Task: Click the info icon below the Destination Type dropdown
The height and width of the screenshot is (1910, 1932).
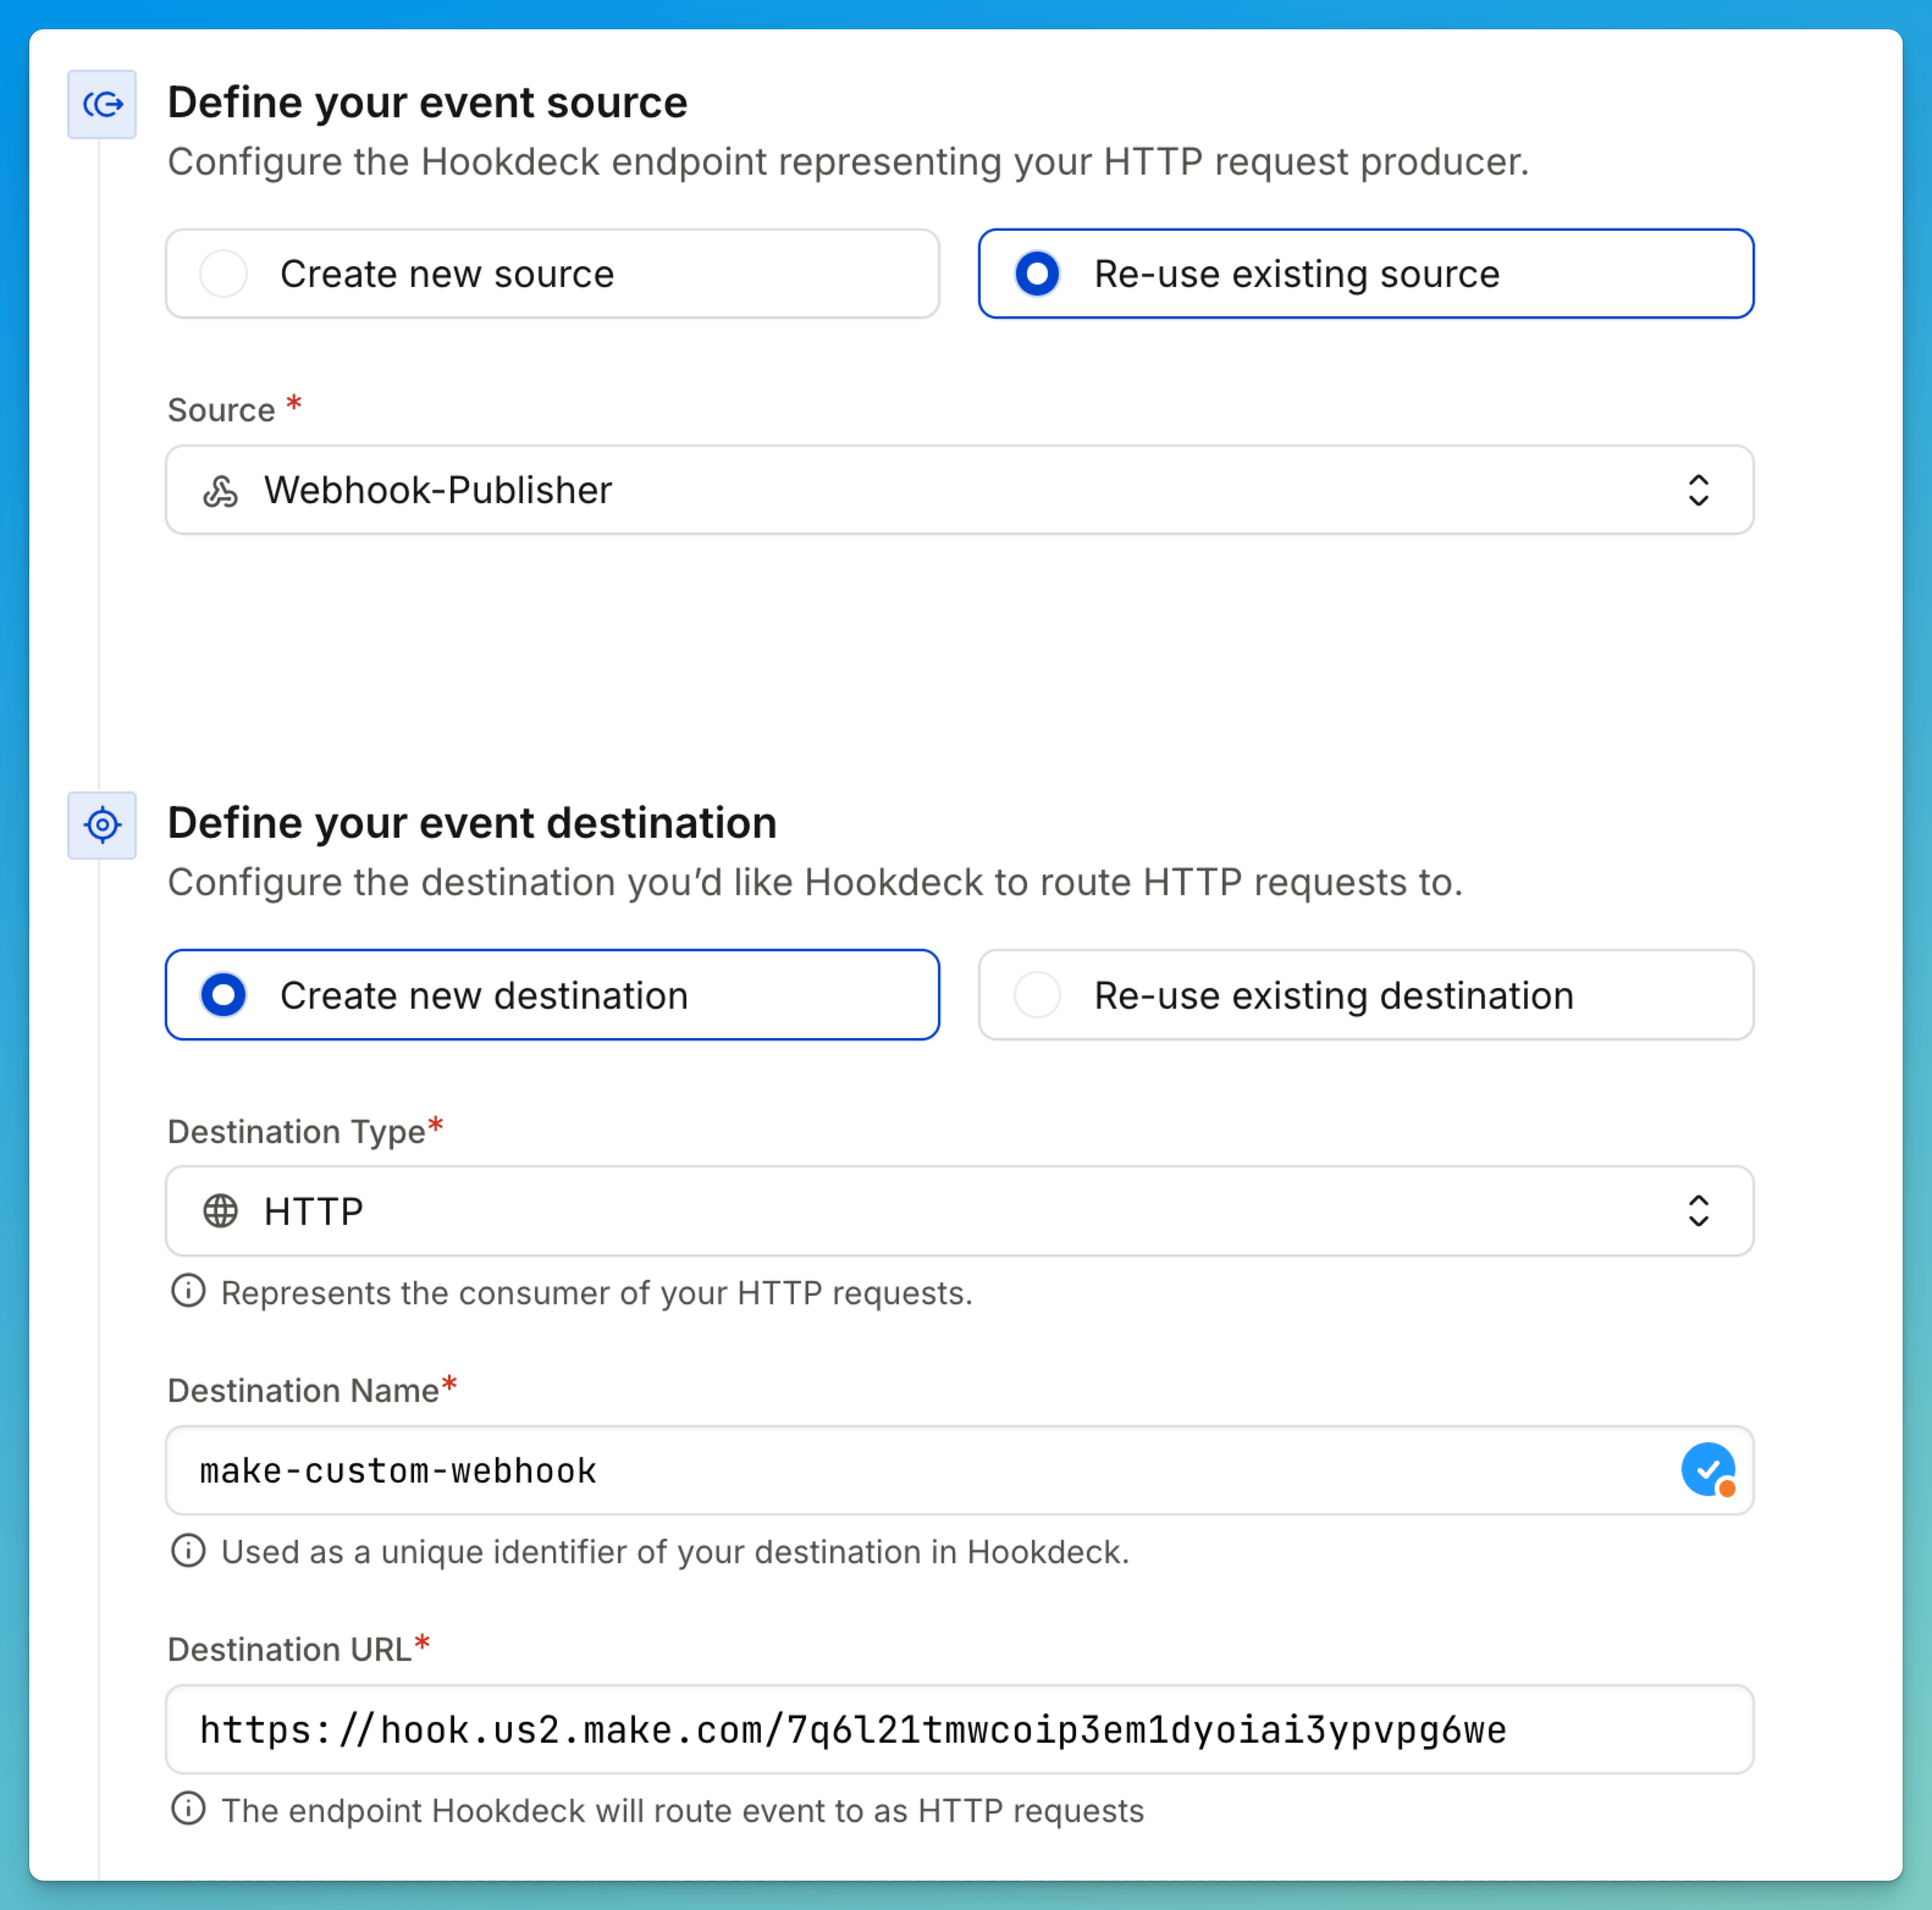Action: (x=188, y=1291)
